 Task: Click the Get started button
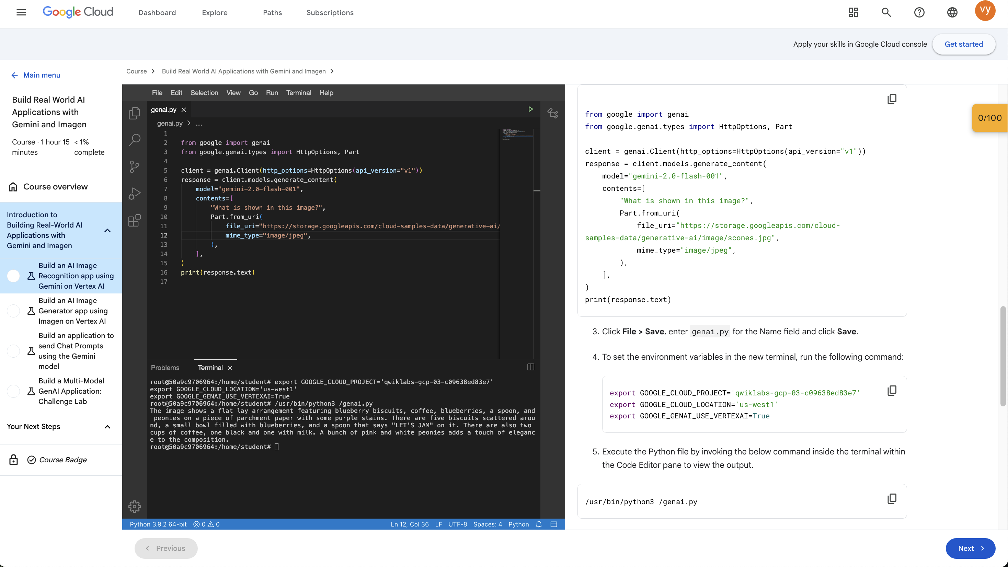pos(963,44)
